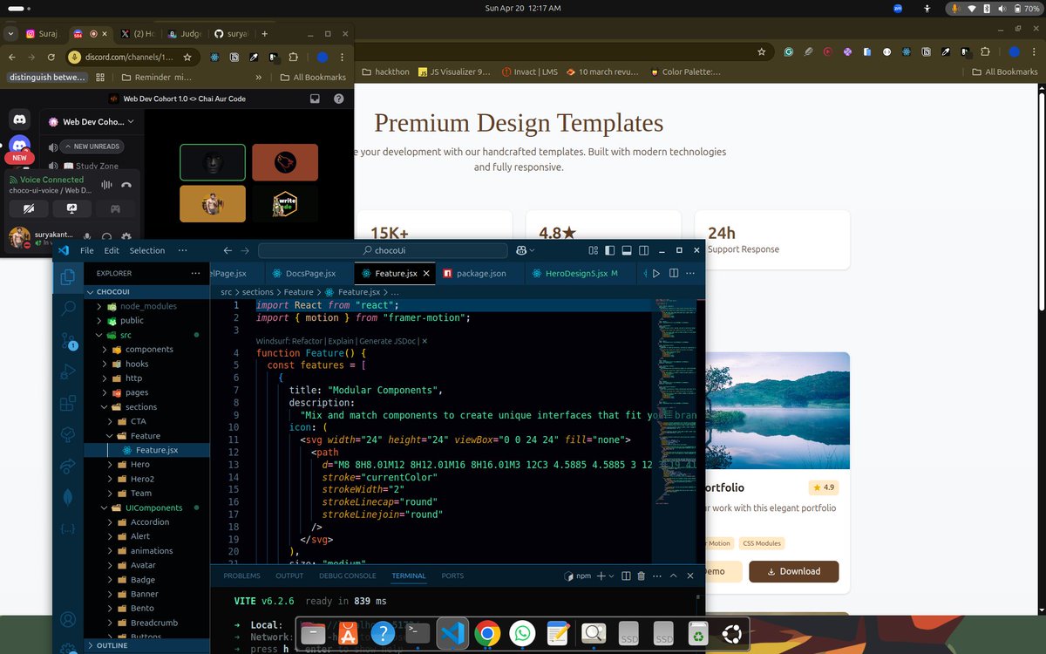Screen dimensions: 1046x654
Task: Open Discord noise suppression waveform icon
Action: [107, 184]
